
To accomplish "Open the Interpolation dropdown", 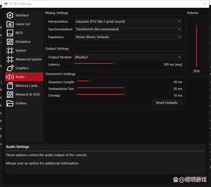I will (128, 21).
